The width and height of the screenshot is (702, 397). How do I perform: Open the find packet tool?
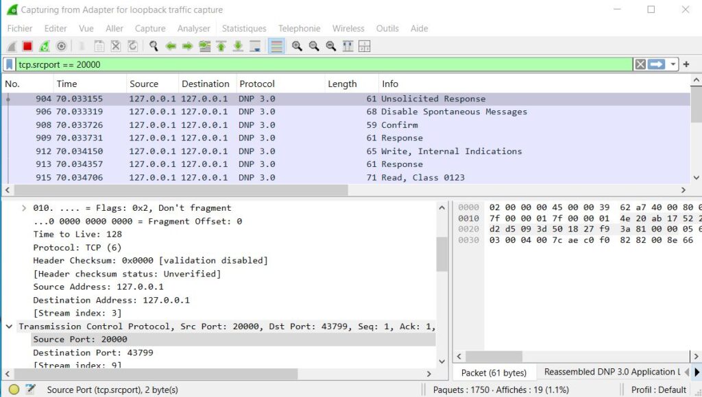152,46
